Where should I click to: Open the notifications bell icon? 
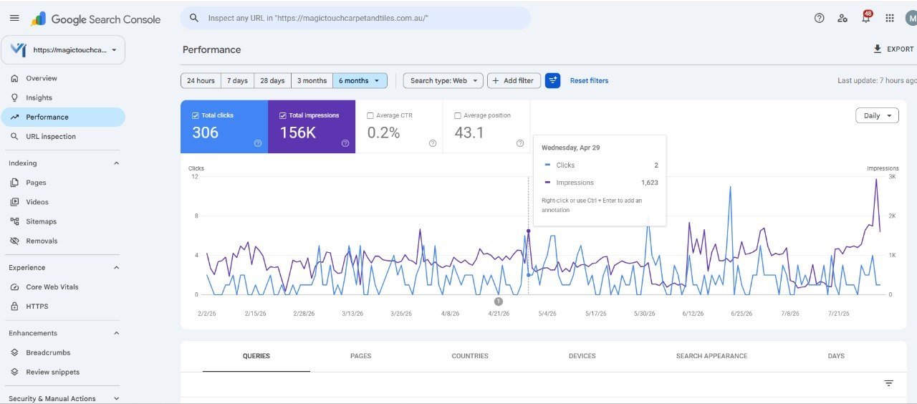[x=865, y=19]
